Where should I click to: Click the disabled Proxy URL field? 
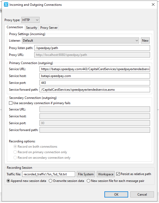point(92,55)
